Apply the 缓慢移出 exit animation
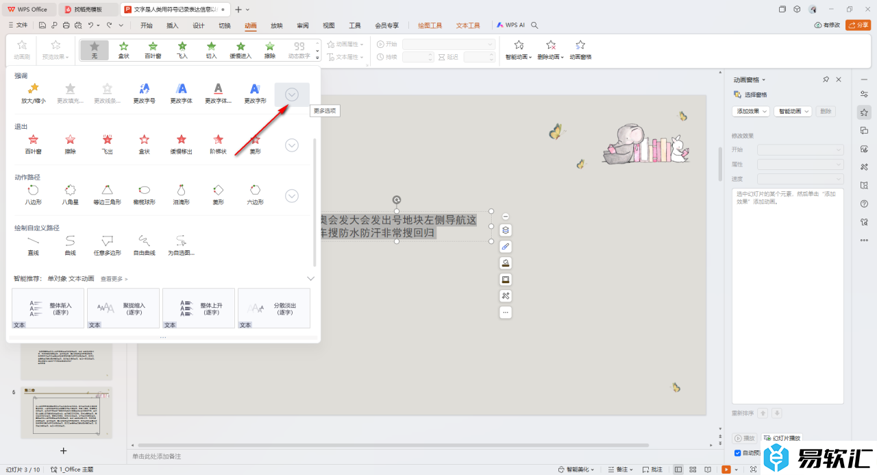877x475 pixels. click(181, 144)
